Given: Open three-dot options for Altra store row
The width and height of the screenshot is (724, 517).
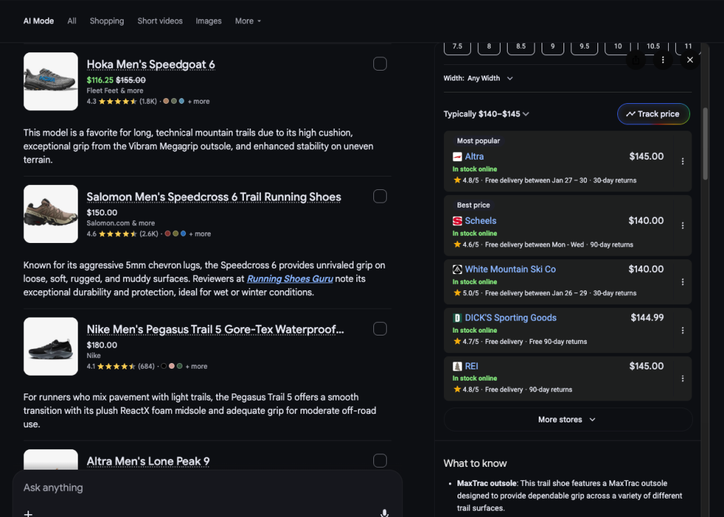Looking at the screenshot, I should pyautogui.click(x=682, y=162).
